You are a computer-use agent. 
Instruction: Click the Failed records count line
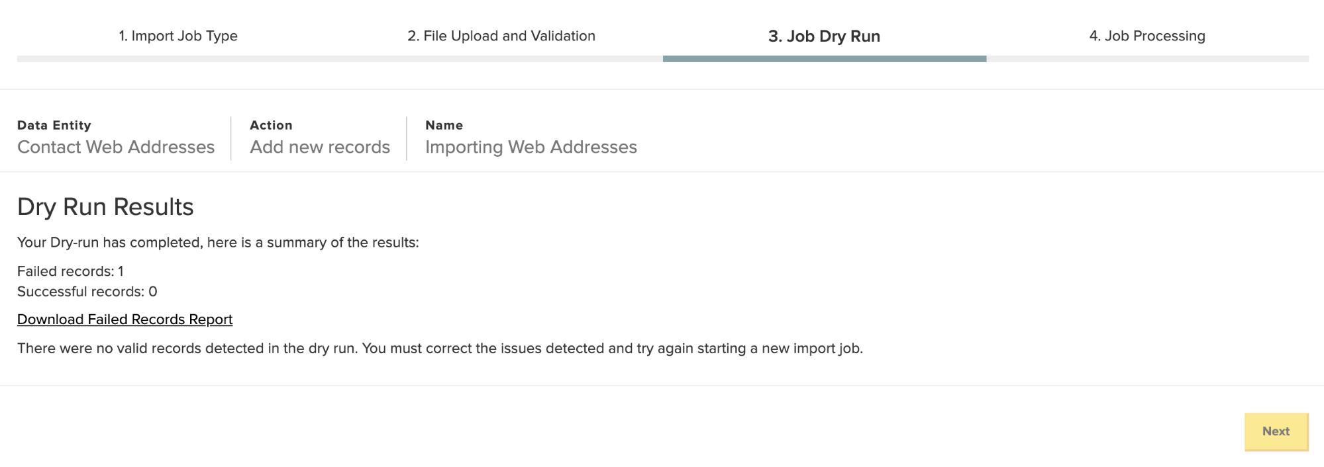tap(70, 271)
